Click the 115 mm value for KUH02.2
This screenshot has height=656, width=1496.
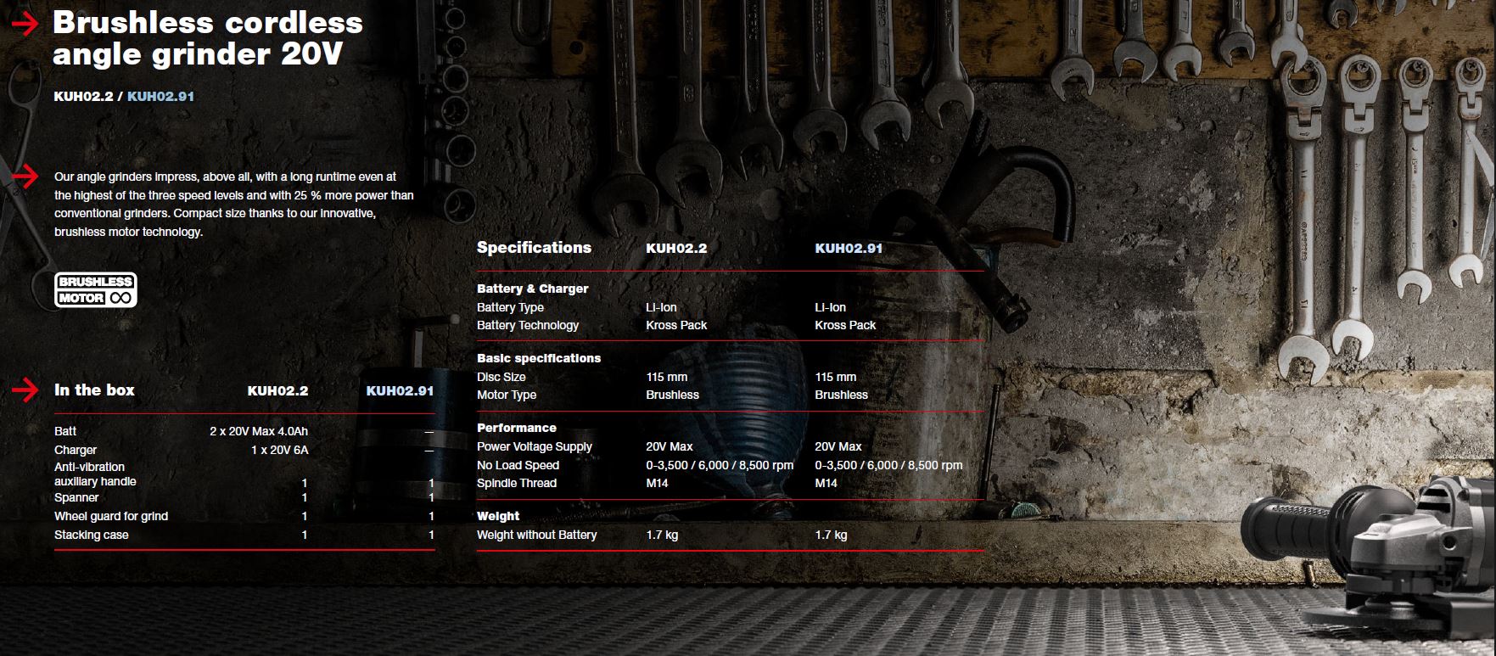[667, 377]
